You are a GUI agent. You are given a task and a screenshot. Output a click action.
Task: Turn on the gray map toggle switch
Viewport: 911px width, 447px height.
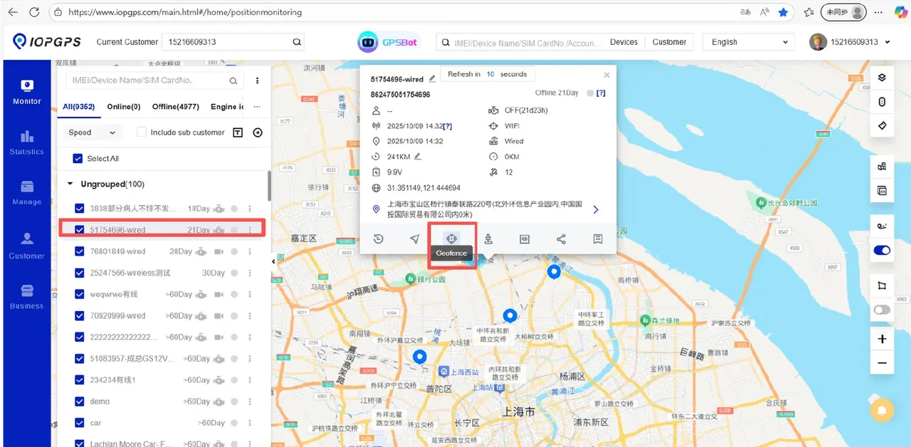[x=882, y=310]
